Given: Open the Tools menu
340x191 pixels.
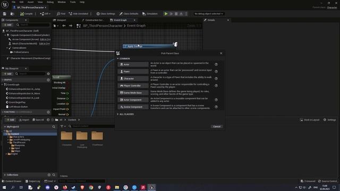Looking at the screenshot, I should click(x=73, y=2).
